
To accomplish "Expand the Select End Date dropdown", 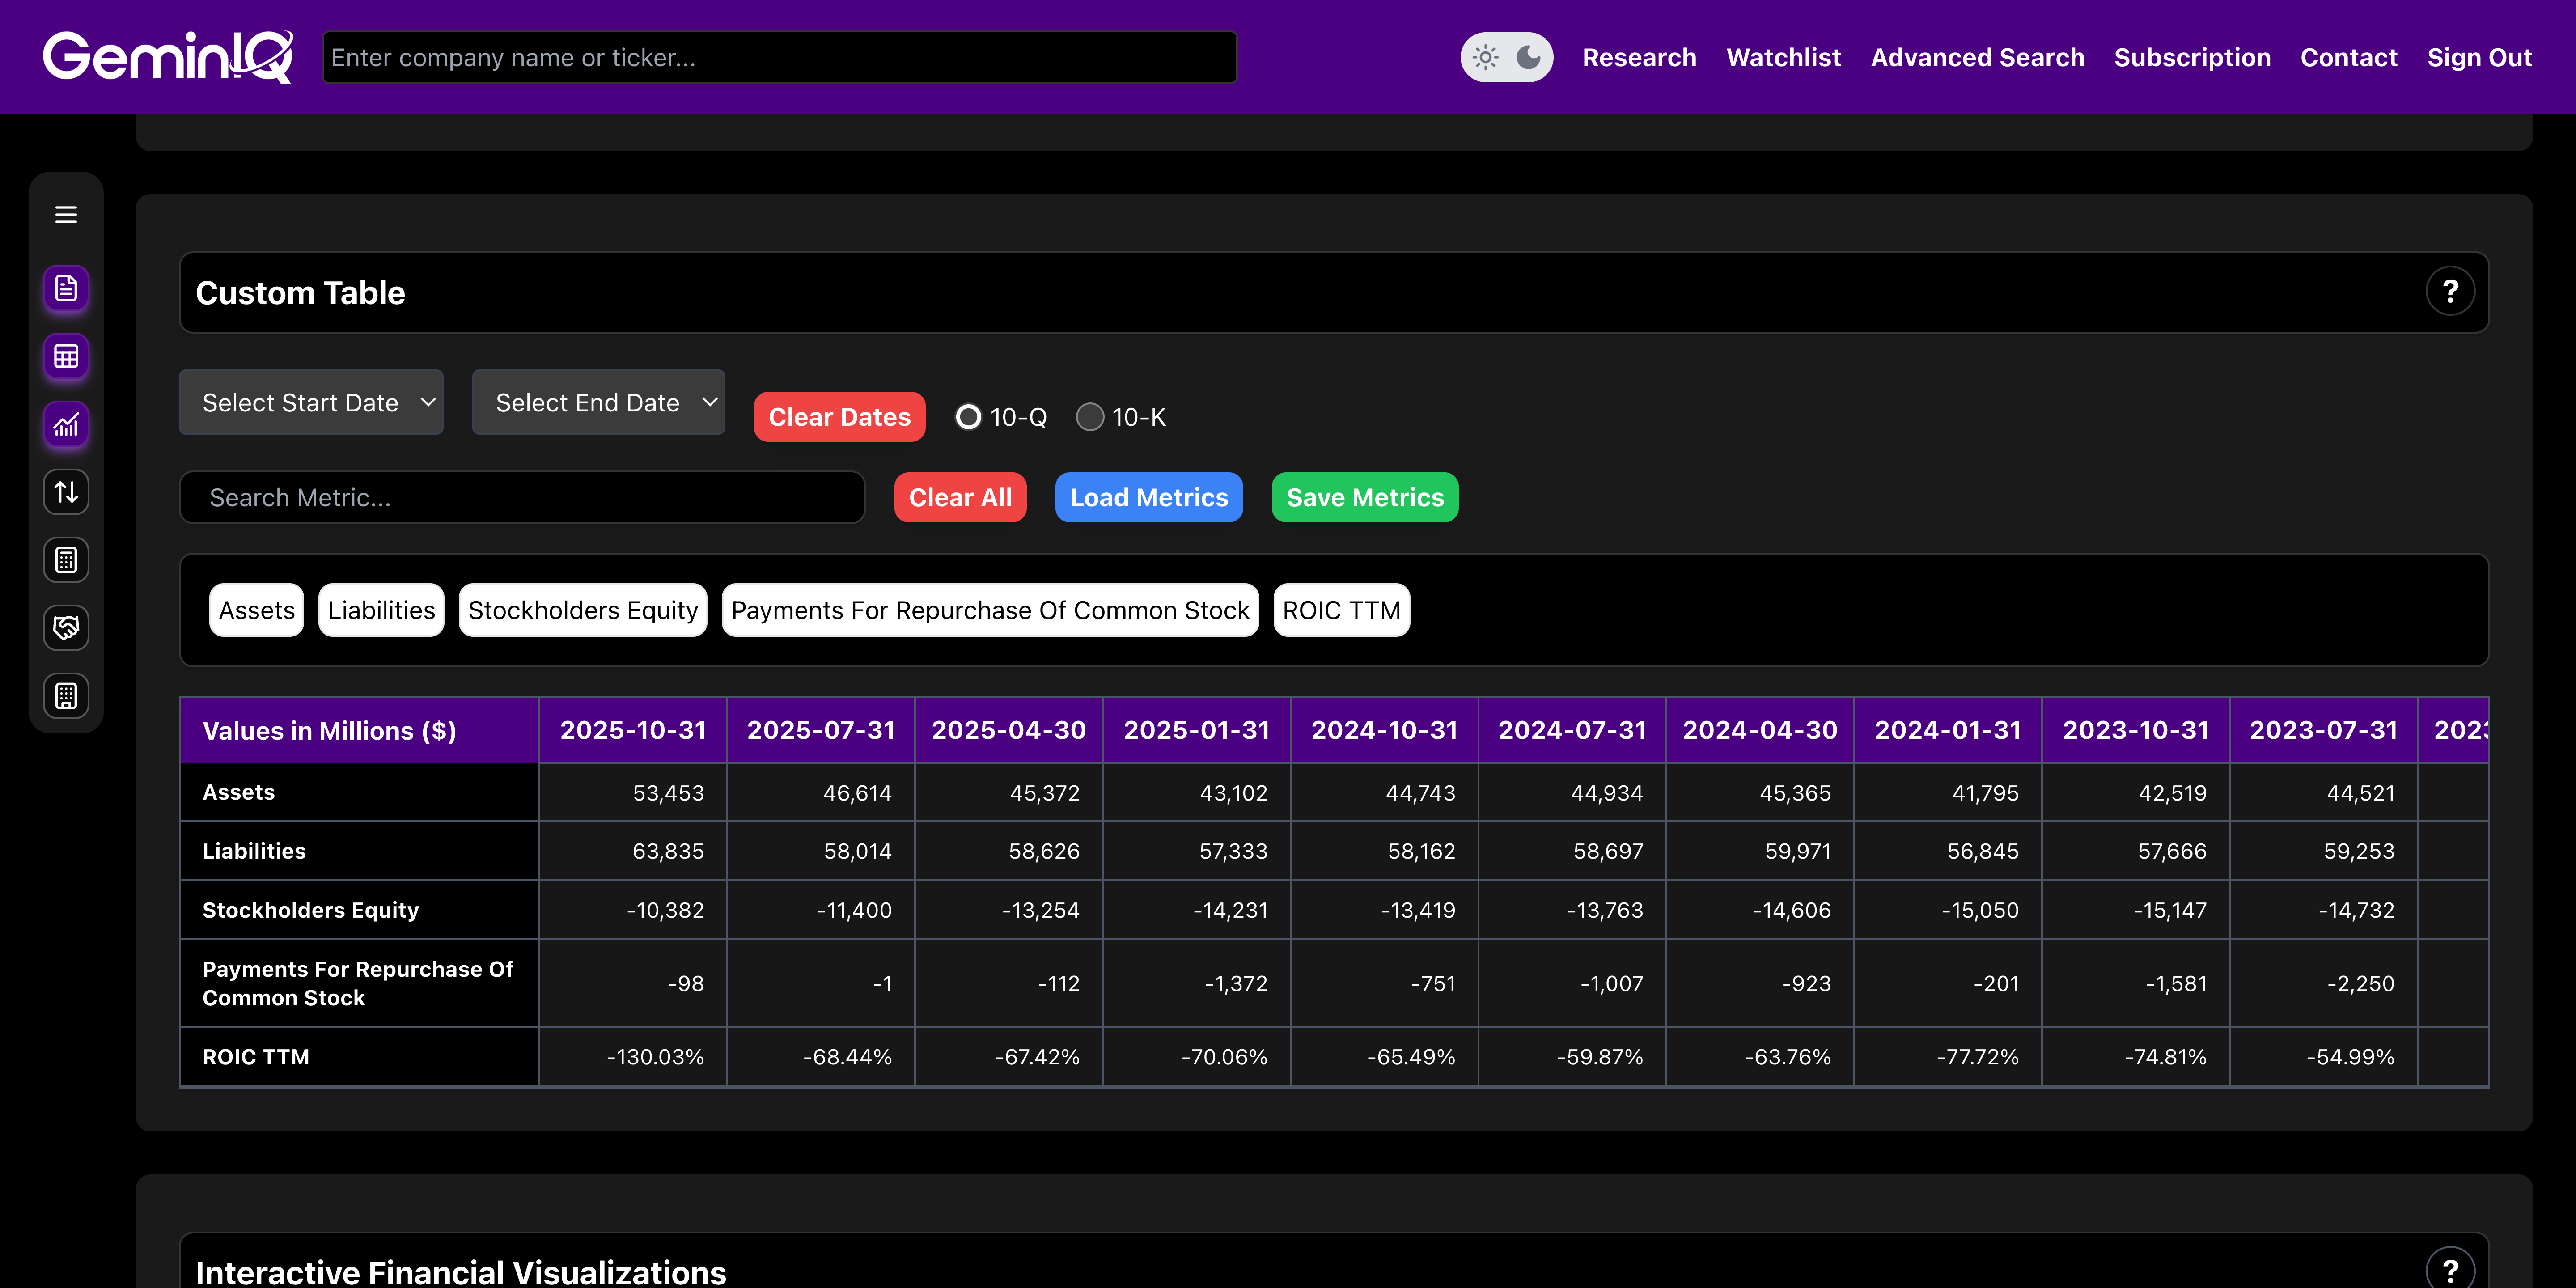I will coord(598,402).
